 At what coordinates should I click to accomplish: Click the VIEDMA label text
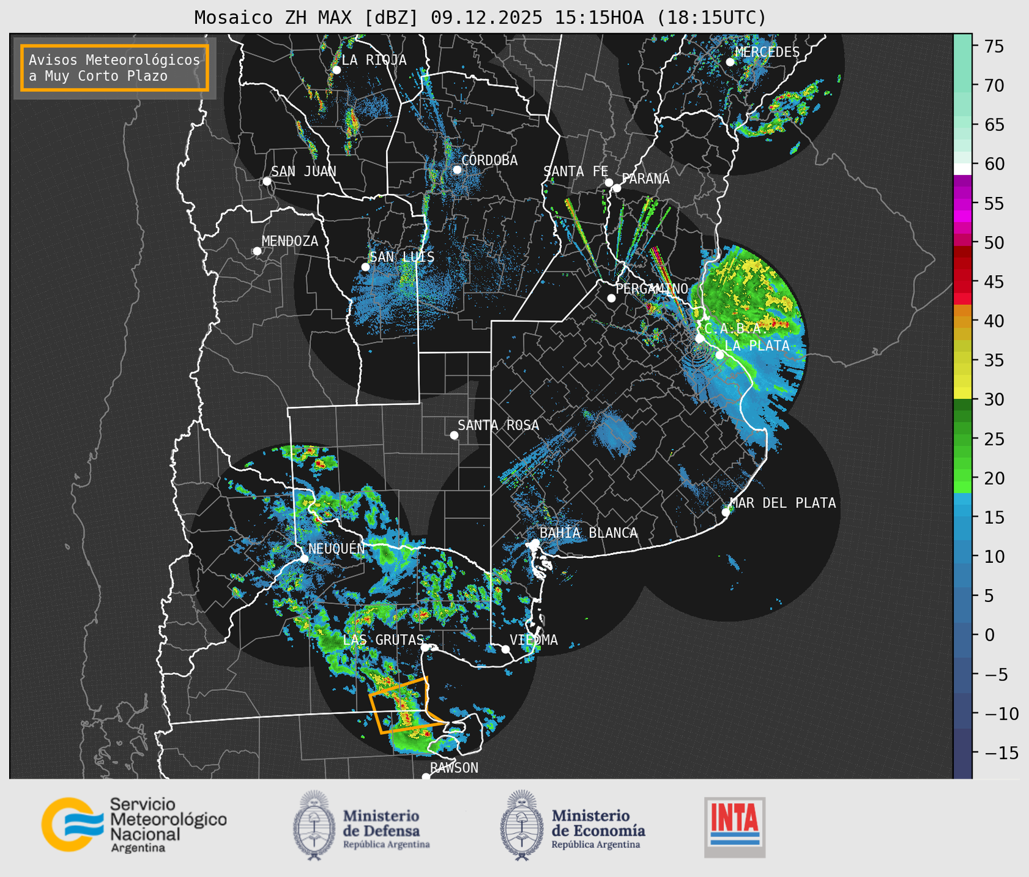coord(534,640)
